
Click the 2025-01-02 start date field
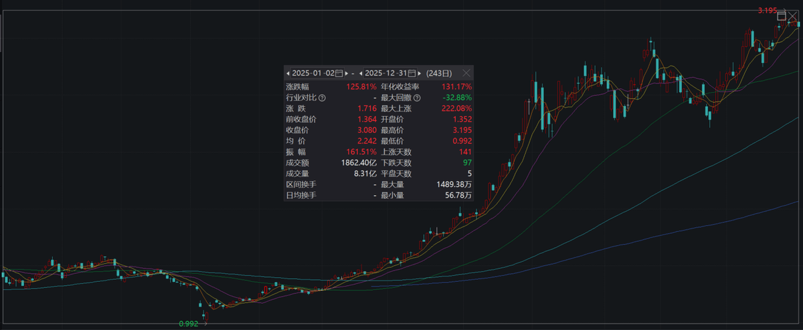pos(312,73)
